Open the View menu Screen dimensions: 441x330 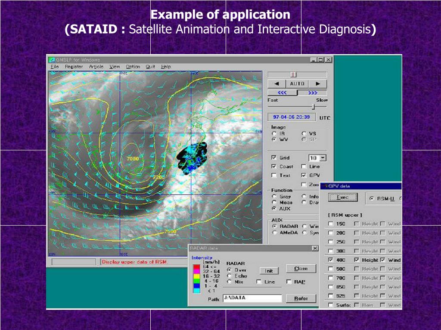(115, 67)
